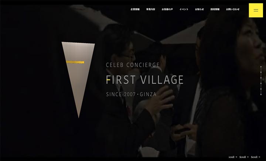Select the second dot in side pagination
This screenshot has height=161, width=266.
click(261, 72)
